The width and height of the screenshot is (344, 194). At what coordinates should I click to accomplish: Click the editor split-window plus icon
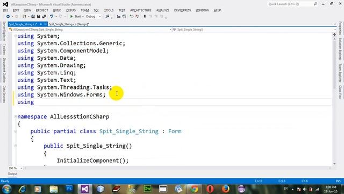334,34
